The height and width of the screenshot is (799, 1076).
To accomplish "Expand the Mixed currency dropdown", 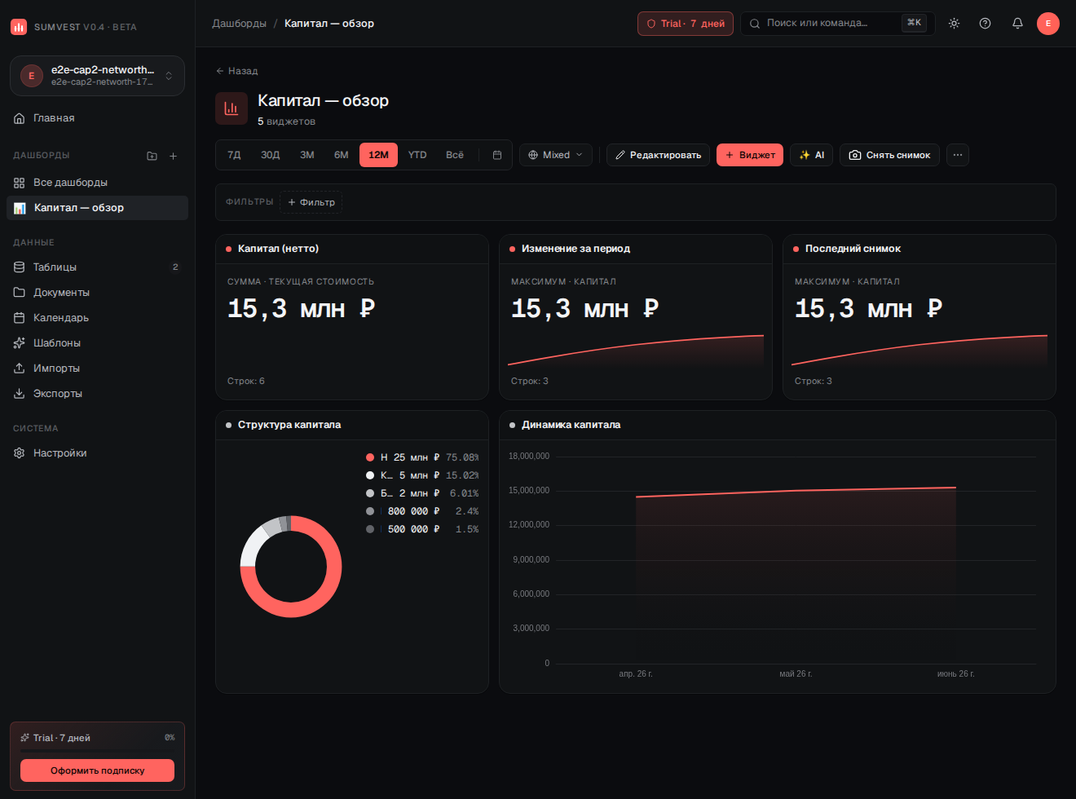I will [x=555, y=155].
